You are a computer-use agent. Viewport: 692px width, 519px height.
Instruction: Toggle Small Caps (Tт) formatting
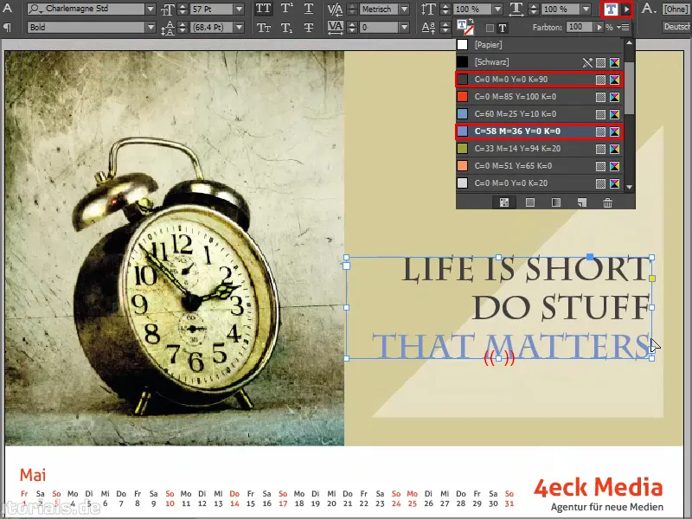coord(264,28)
